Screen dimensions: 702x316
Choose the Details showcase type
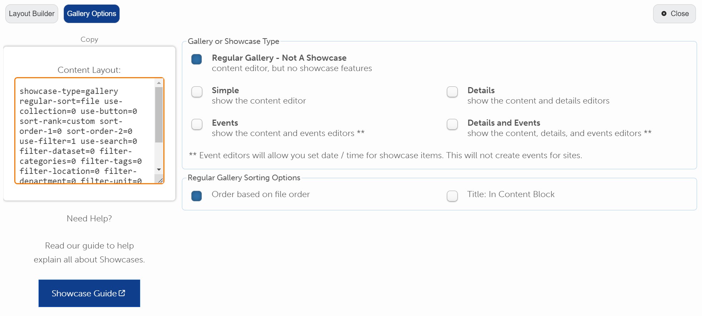pyautogui.click(x=452, y=92)
